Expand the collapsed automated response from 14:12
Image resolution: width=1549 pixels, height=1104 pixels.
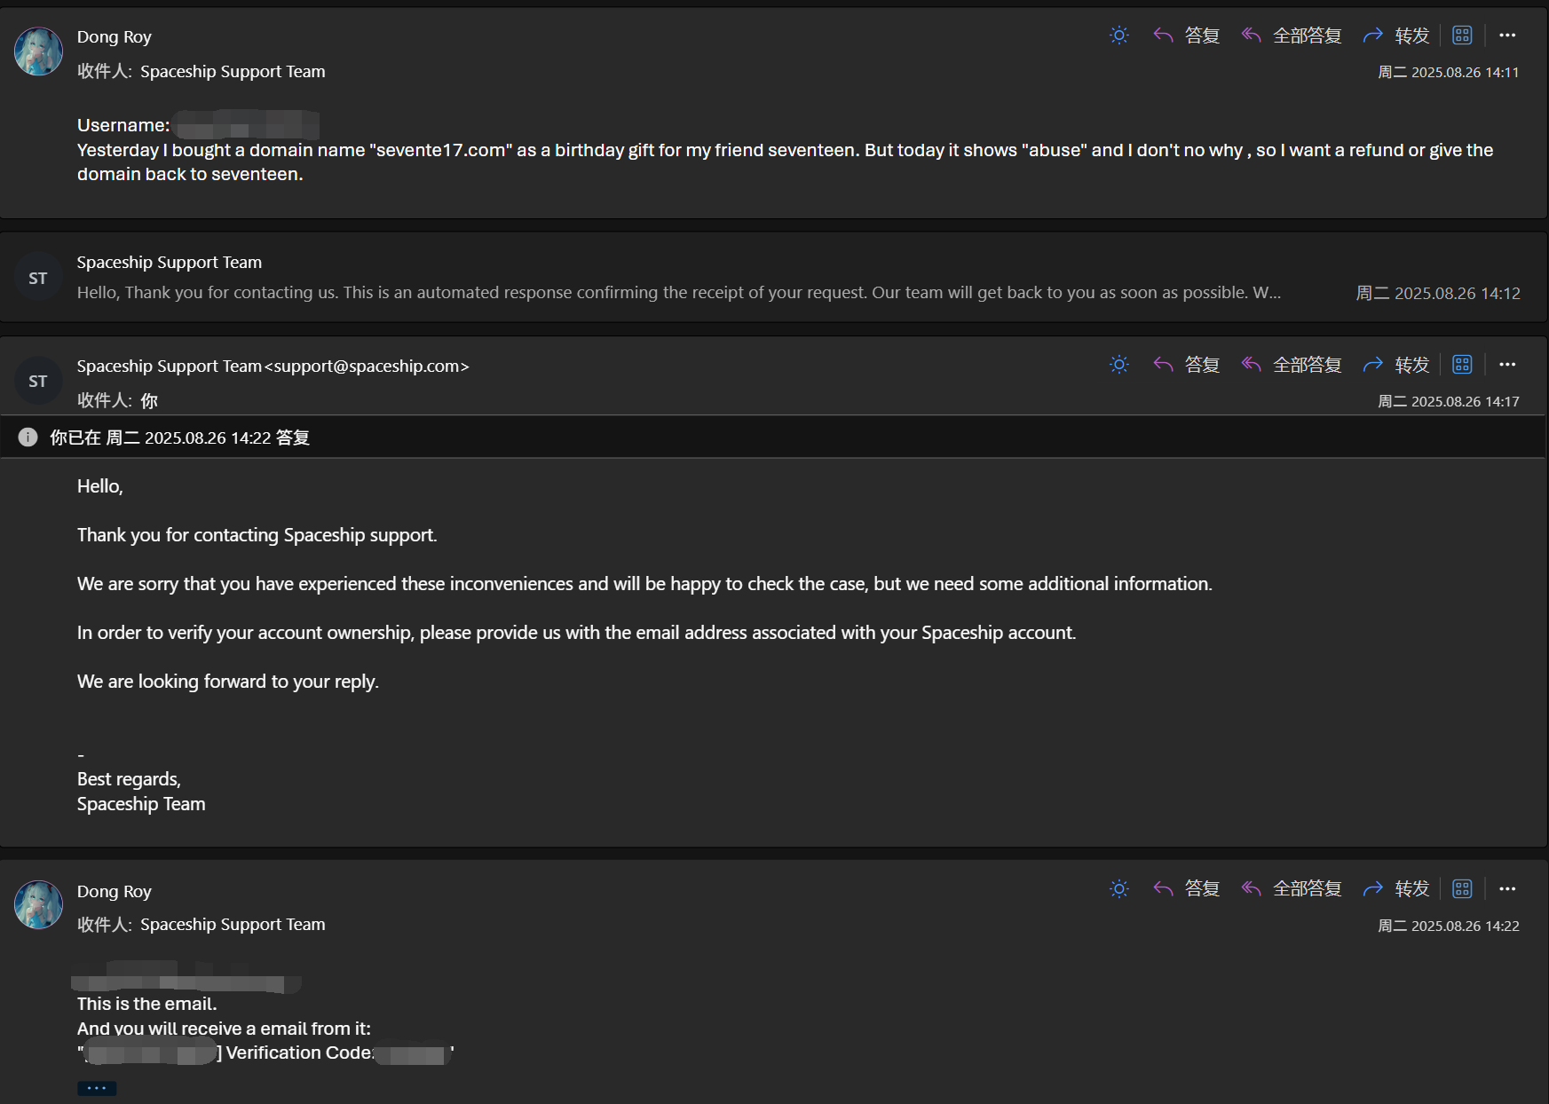[677, 292]
